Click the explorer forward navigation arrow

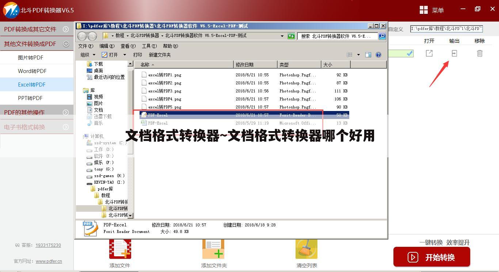[92, 36]
